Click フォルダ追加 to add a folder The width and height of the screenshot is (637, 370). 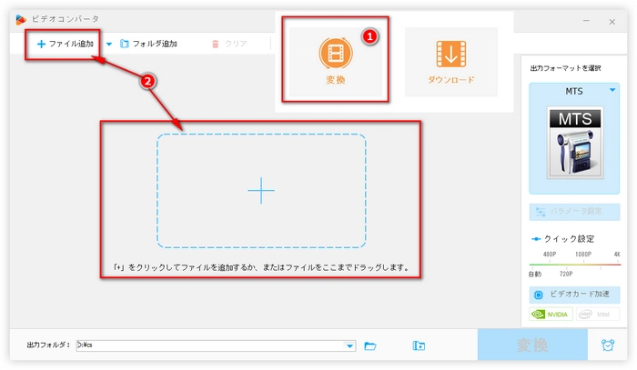pyautogui.click(x=148, y=44)
